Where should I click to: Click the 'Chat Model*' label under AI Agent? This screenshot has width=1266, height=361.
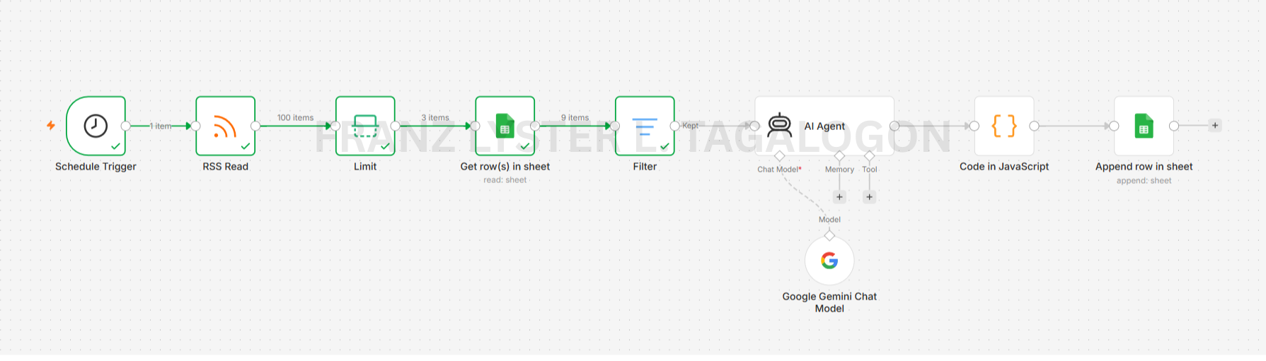779,170
